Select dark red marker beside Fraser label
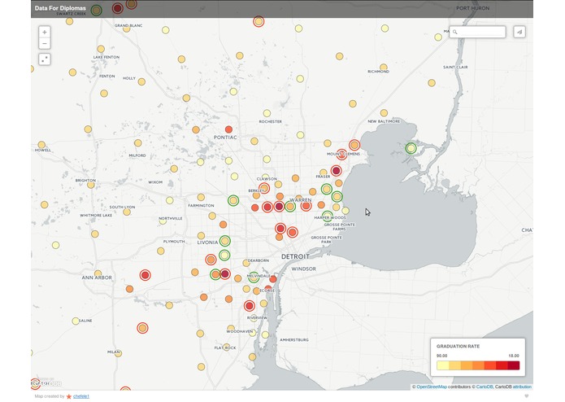The height and width of the screenshot is (402, 565). pyautogui.click(x=337, y=170)
